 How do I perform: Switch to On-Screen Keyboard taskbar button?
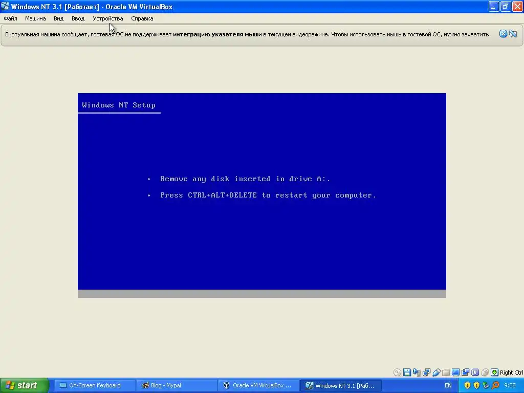tap(95, 385)
